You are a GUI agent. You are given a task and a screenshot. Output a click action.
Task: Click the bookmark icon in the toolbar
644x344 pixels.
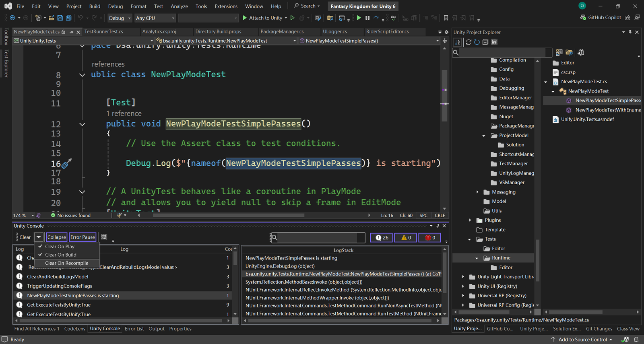446,18
